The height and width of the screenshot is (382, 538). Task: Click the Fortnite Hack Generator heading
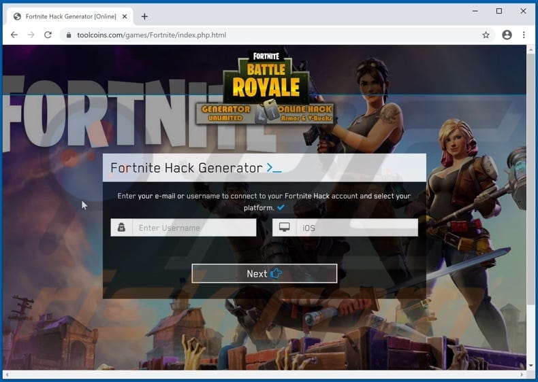pyautogui.click(x=187, y=168)
